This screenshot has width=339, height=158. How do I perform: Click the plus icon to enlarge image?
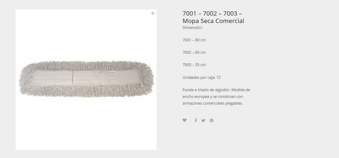(153, 13)
